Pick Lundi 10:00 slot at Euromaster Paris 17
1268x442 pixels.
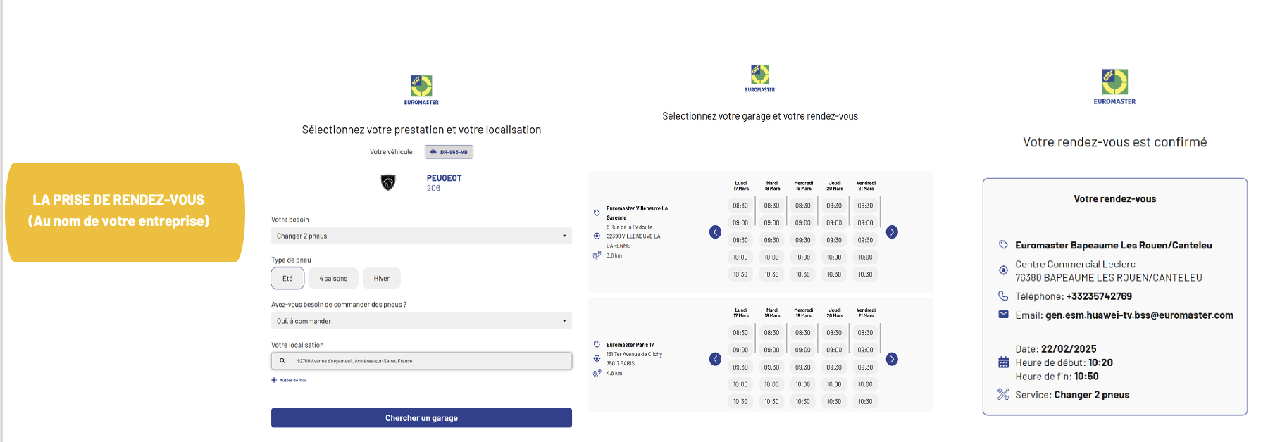740,384
